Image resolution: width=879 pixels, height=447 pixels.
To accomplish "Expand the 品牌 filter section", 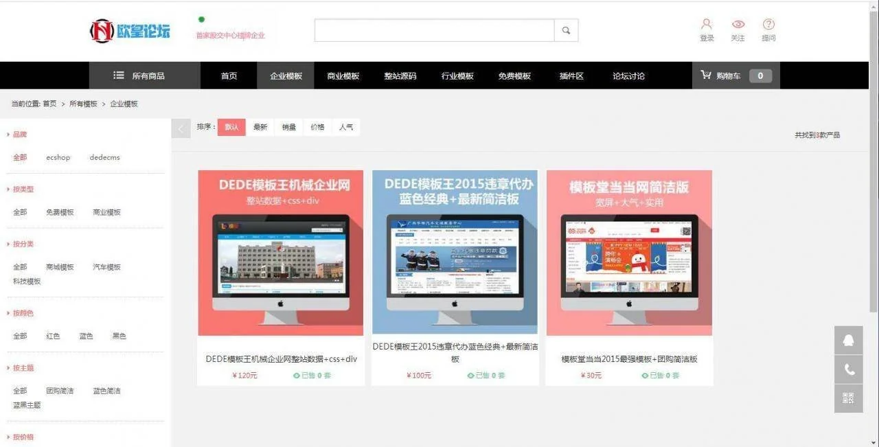I will (x=19, y=135).
